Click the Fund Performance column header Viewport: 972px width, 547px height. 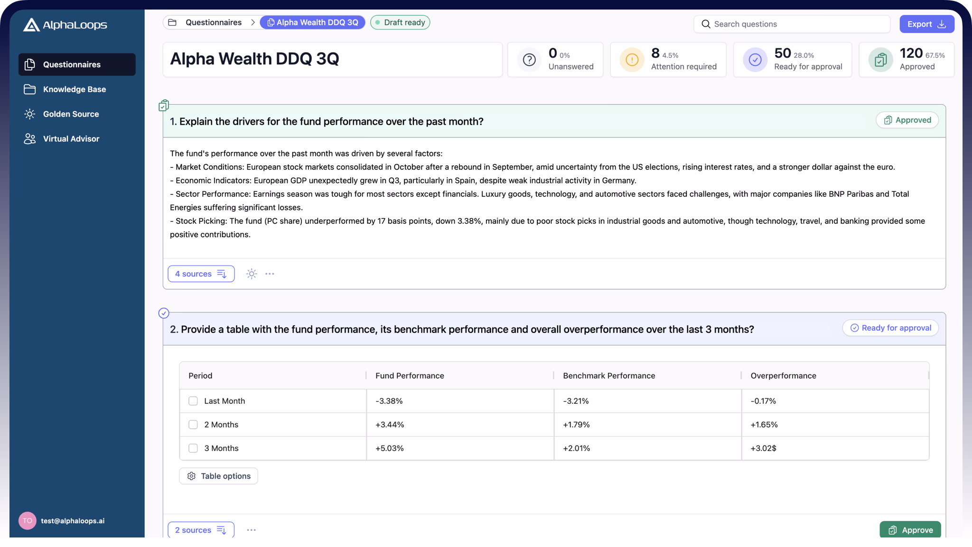pyautogui.click(x=460, y=375)
